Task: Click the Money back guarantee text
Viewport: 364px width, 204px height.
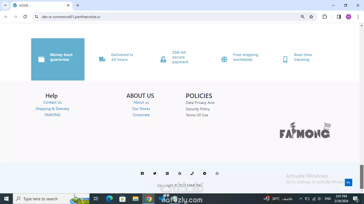Action: pos(62,57)
